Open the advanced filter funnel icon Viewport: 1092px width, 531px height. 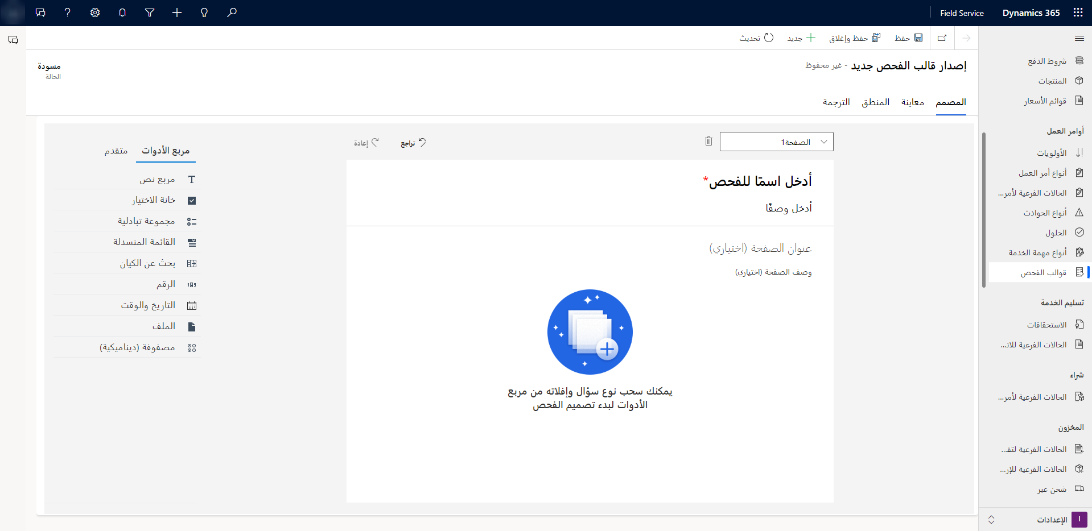pyautogui.click(x=150, y=13)
